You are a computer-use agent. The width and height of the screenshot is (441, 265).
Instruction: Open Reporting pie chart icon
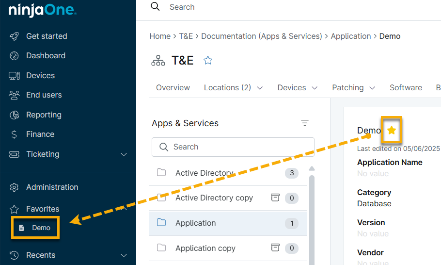click(x=15, y=115)
